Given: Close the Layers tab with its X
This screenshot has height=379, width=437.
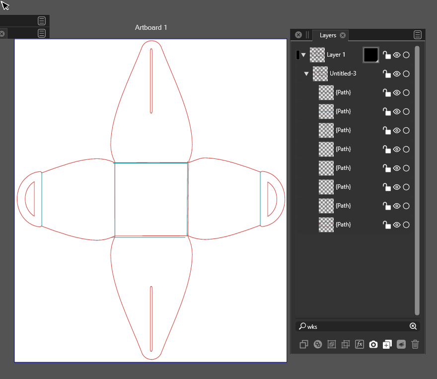Looking at the screenshot, I should click(343, 35).
